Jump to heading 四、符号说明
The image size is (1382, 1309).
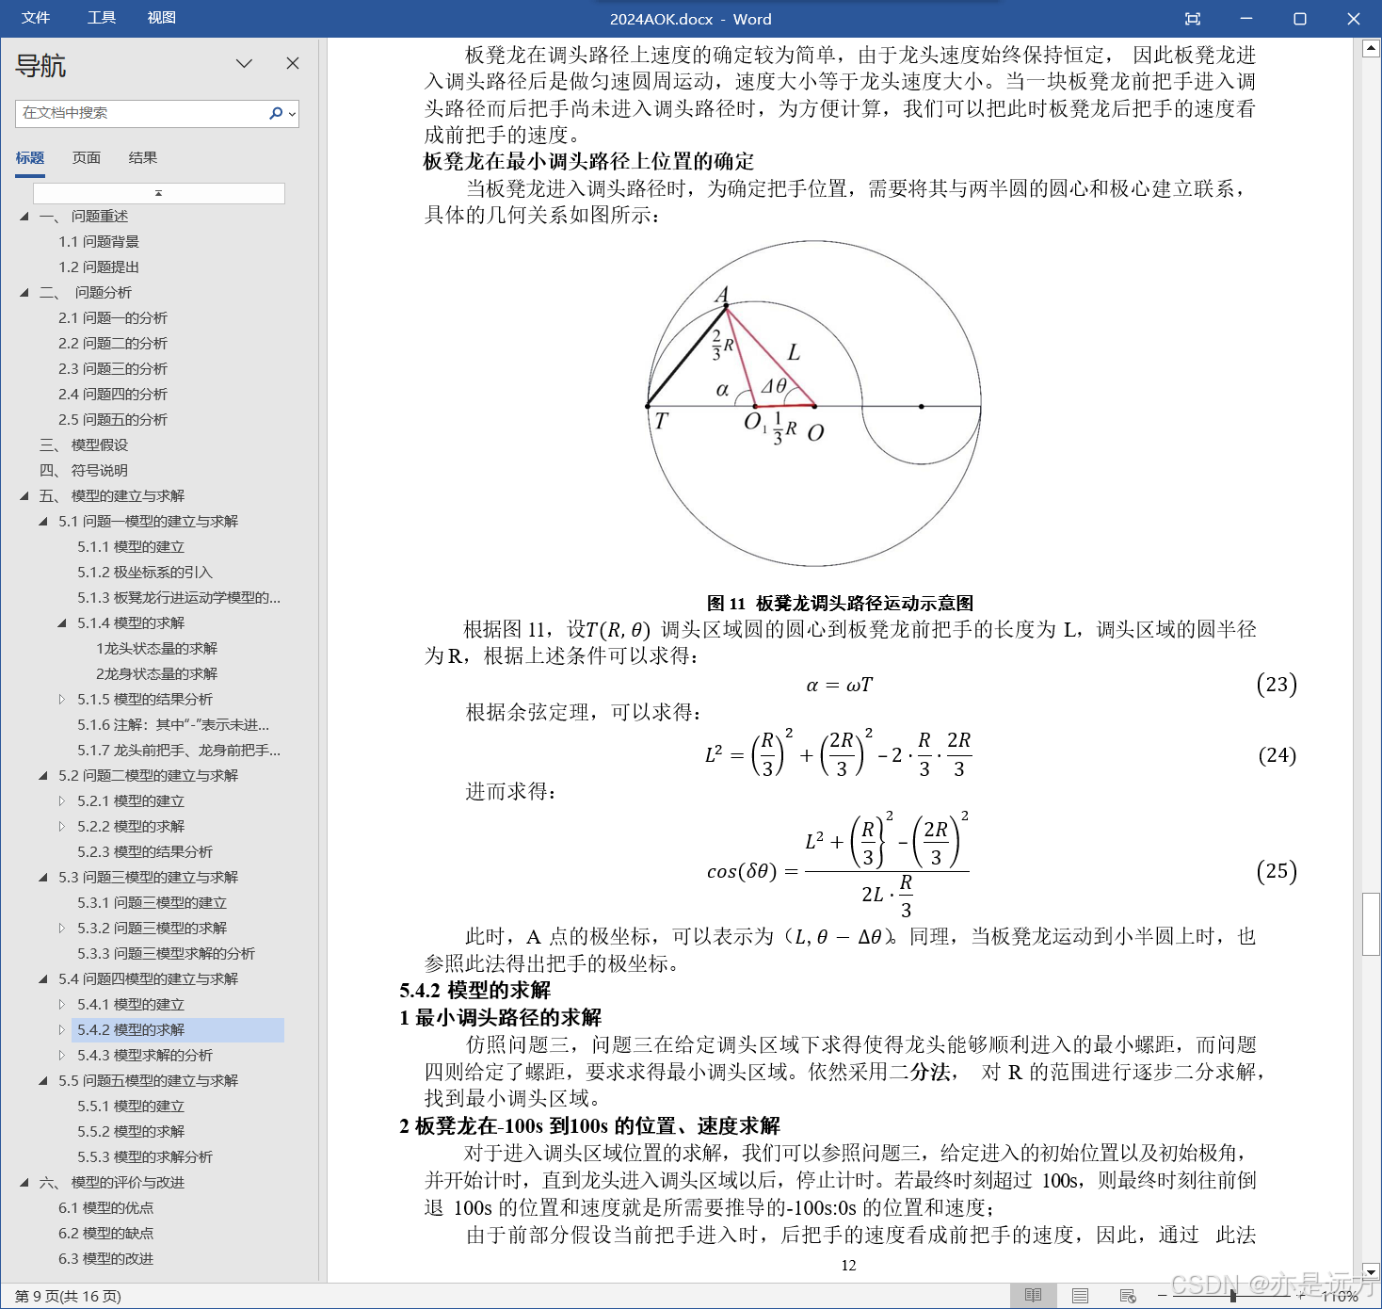click(84, 471)
